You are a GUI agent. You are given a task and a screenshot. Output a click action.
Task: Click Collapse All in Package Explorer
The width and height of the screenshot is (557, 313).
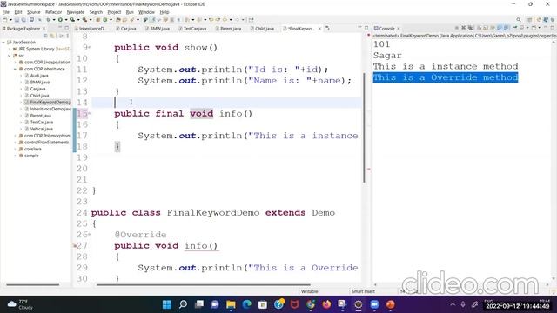click(45, 36)
